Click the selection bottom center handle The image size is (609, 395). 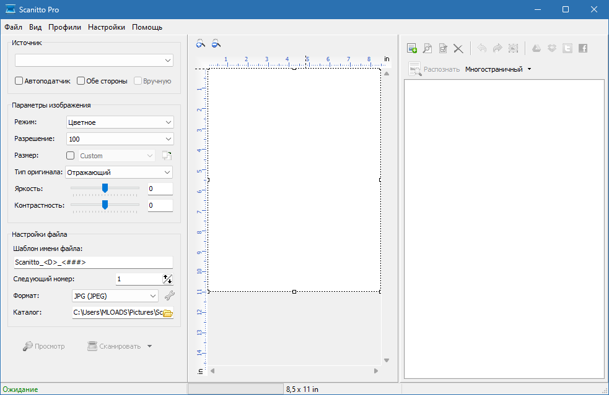click(x=294, y=292)
